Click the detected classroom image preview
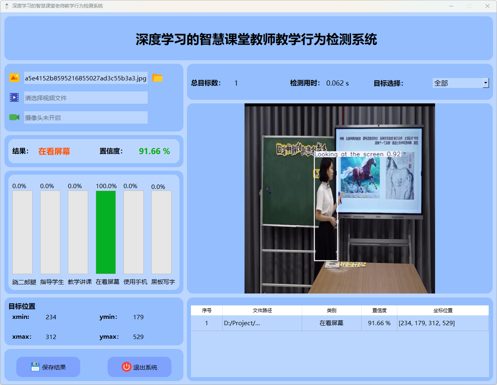497x385 pixels. click(x=339, y=198)
